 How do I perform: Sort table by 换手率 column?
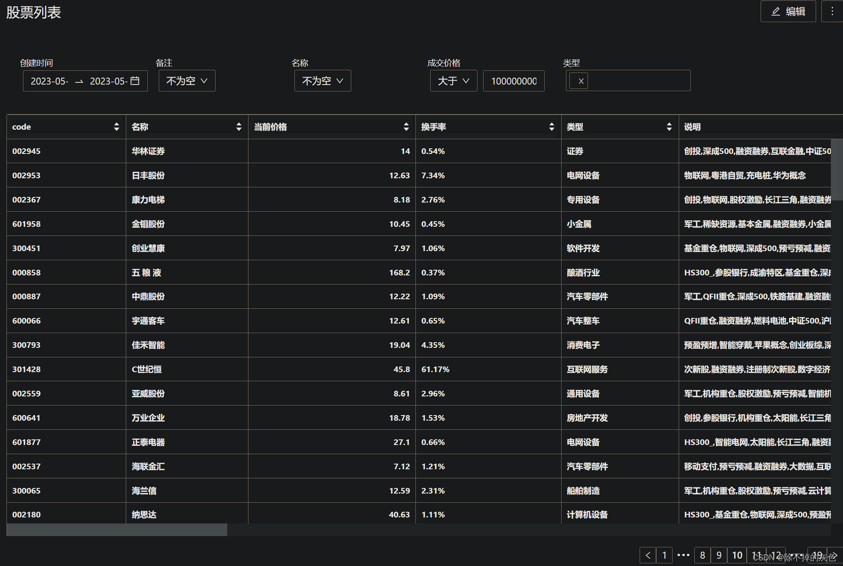pyautogui.click(x=552, y=127)
